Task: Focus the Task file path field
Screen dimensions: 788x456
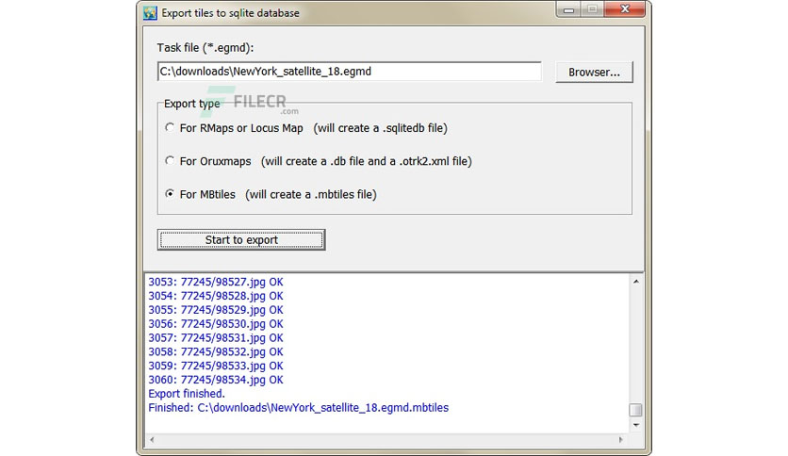Action: coord(350,72)
